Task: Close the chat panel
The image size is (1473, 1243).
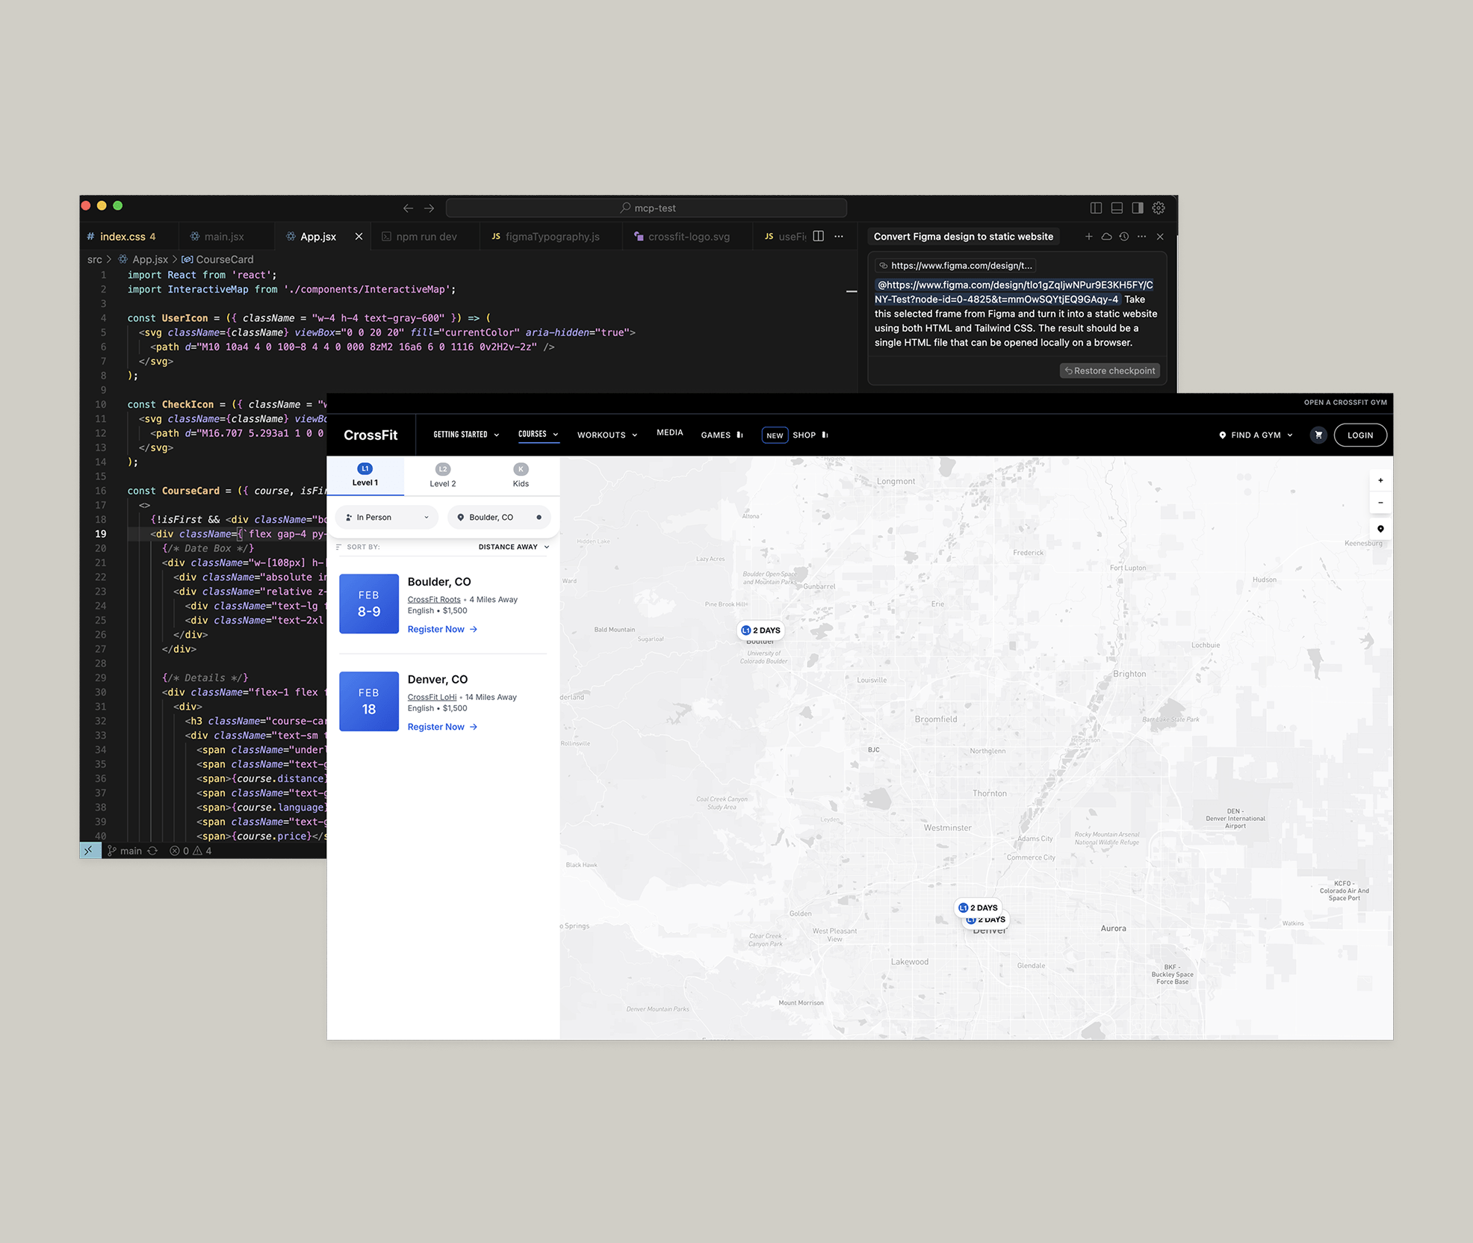Action: pyautogui.click(x=1160, y=237)
